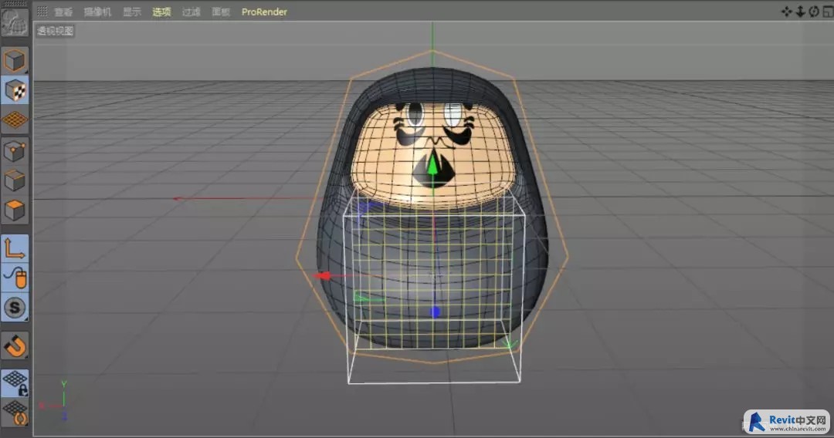Image resolution: width=834 pixels, height=438 pixels.
Task: Toggle the Locked Workplane grid-lock icon
Action: coord(15,382)
